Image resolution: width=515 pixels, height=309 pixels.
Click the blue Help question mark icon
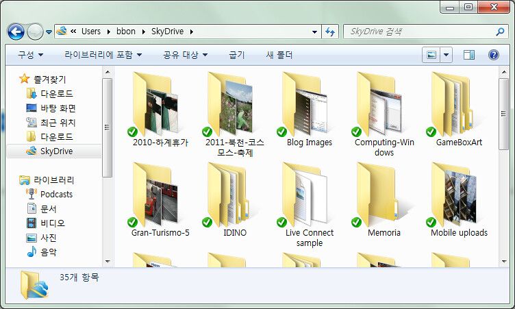(x=493, y=55)
